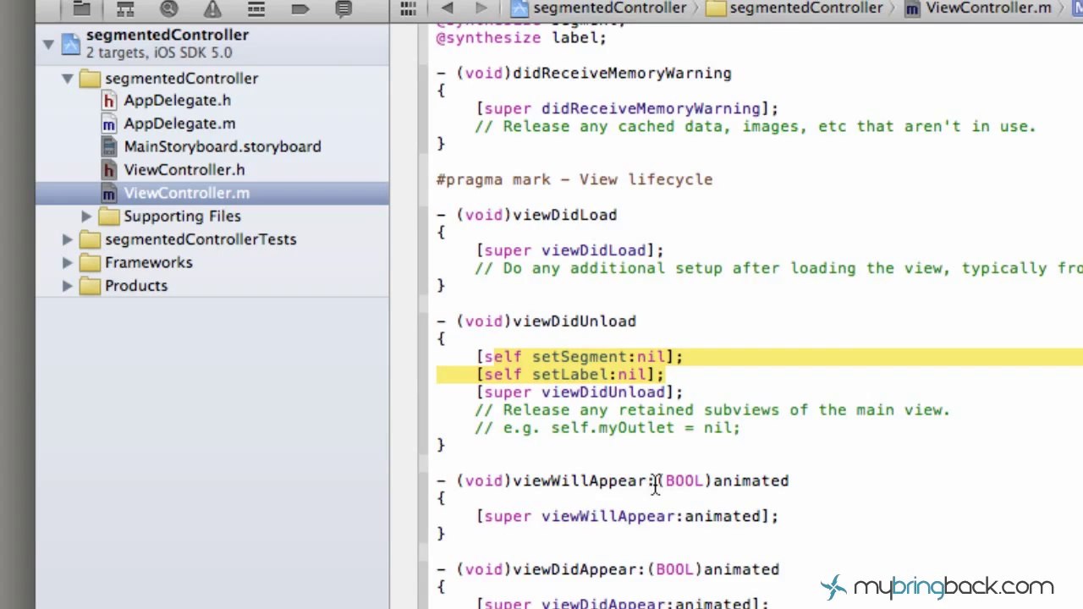The width and height of the screenshot is (1083, 609).
Task: Open the Symbol navigator icon
Action: pyautogui.click(x=125, y=9)
